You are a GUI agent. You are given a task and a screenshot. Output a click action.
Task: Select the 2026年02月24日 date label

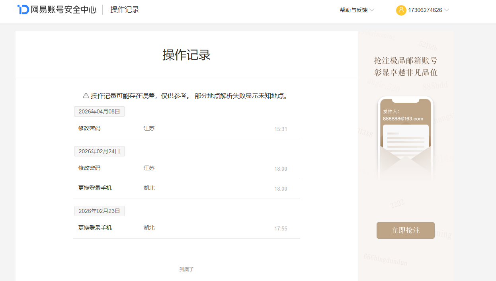tap(100, 151)
